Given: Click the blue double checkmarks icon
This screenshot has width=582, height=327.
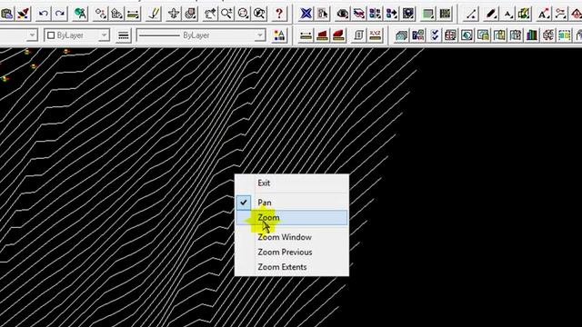Looking at the screenshot, I should [435, 35].
